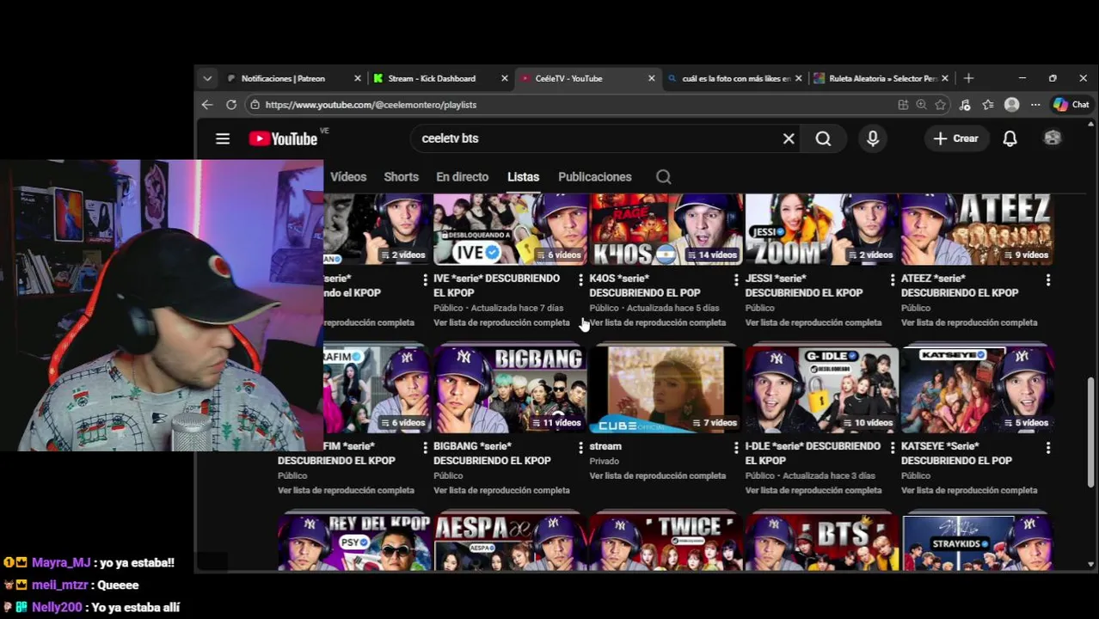Open options menu for ATEEZ playlist
The width and height of the screenshot is (1099, 619).
pos(1047,280)
